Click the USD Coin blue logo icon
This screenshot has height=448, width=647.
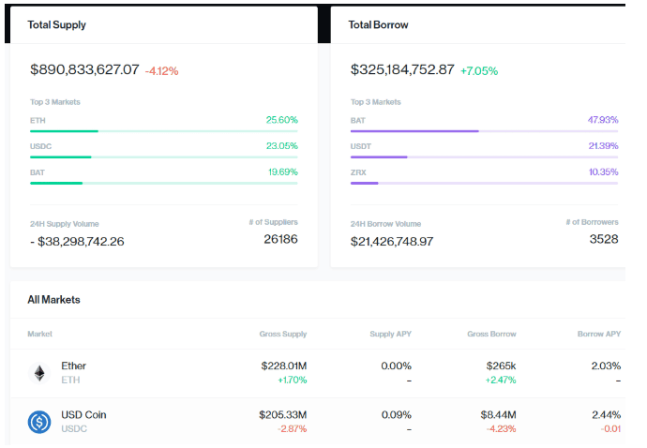(39, 422)
